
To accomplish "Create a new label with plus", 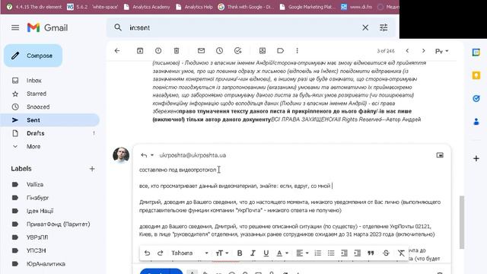I will (x=92, y=169).
